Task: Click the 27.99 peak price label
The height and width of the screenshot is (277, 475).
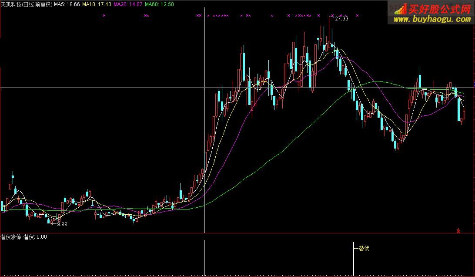Action: (341, 19)
